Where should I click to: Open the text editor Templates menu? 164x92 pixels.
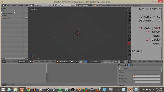pyautogui.click(x=158, y=62)
